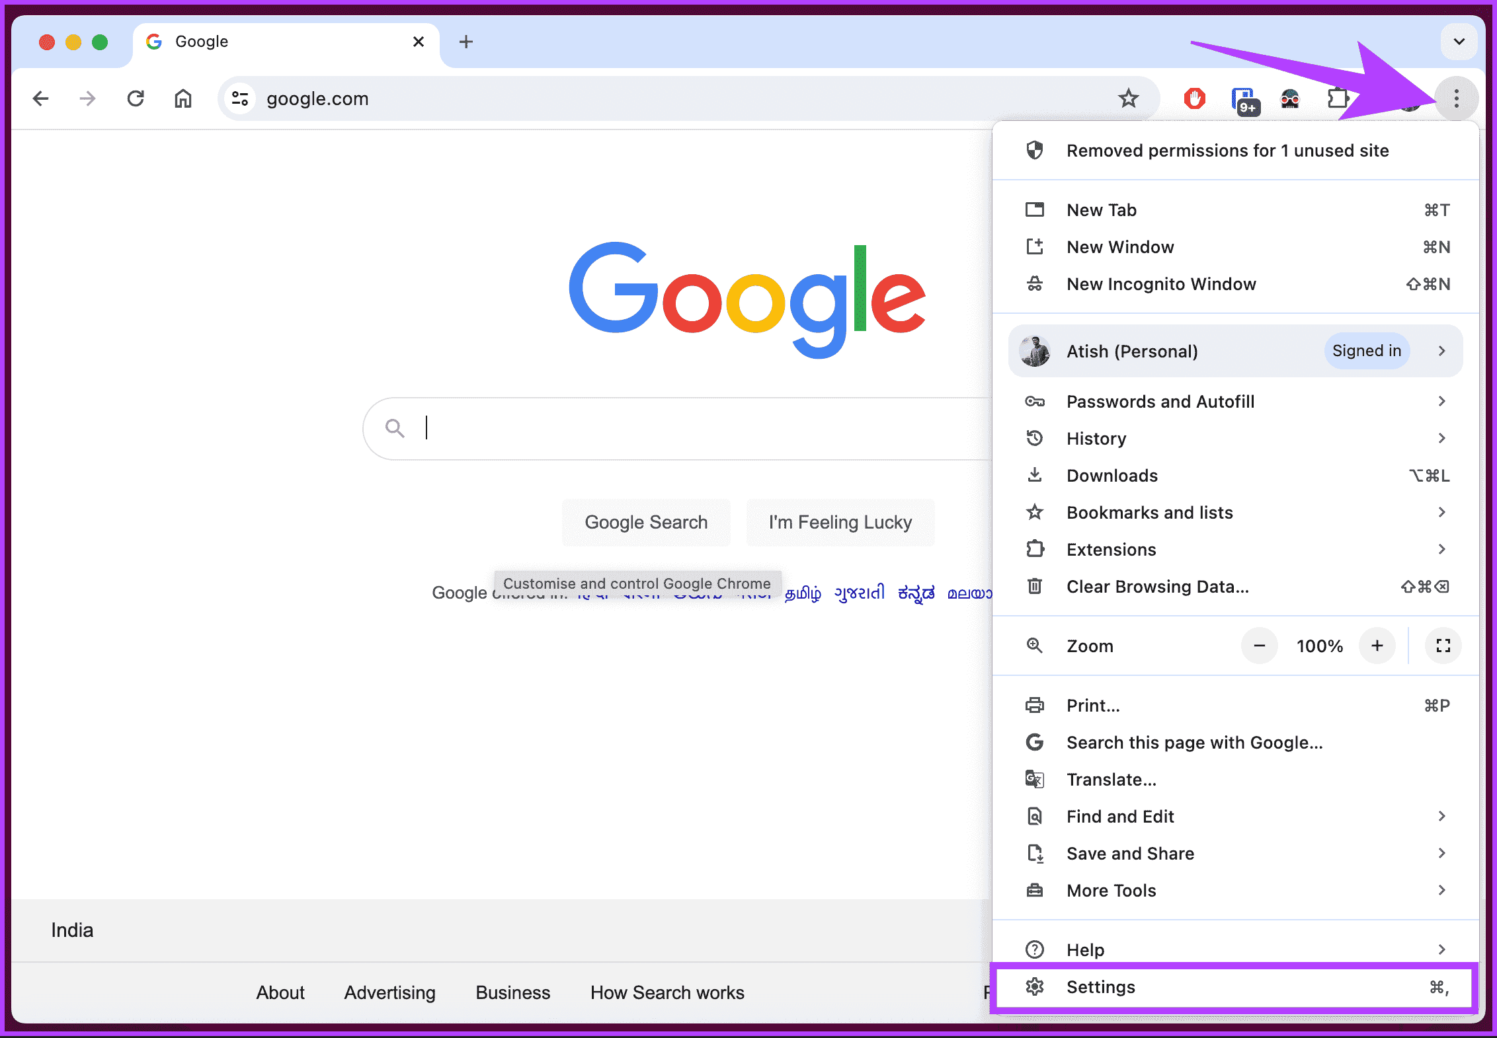1497x1038 pixels.
Task: Open How Search works footer link
Action: (x=667, y=992)
